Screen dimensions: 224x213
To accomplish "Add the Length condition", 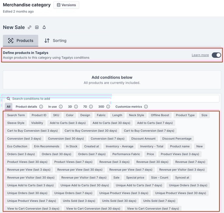I will click(x=117, y=115).
